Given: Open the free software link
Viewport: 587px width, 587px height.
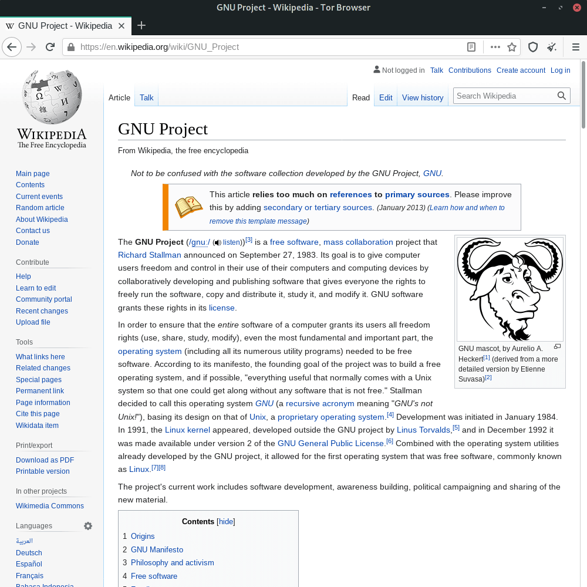Looking at the screenshot, I should (294, 242).
